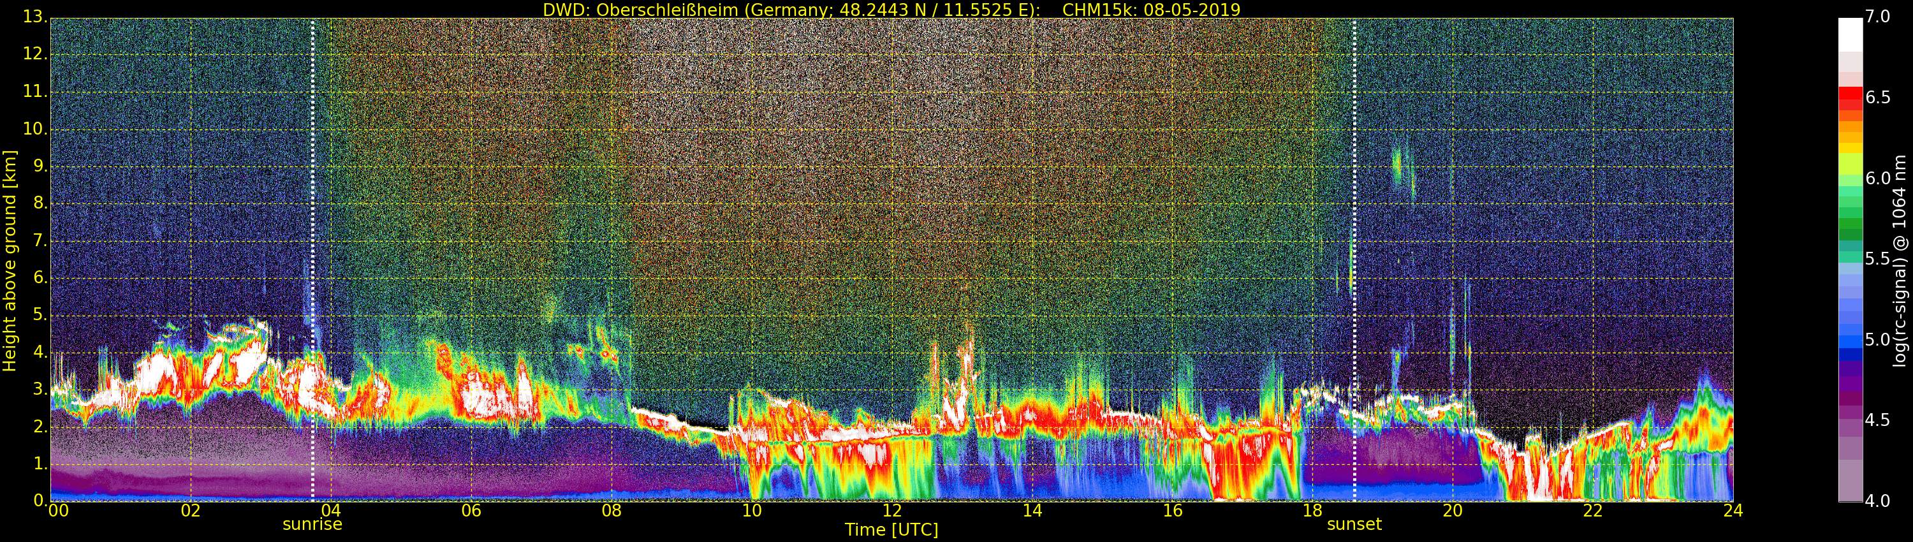1913x542 pixels.
Task: Pick the red band on the colorbar
Action: [x=1850, y=96]
